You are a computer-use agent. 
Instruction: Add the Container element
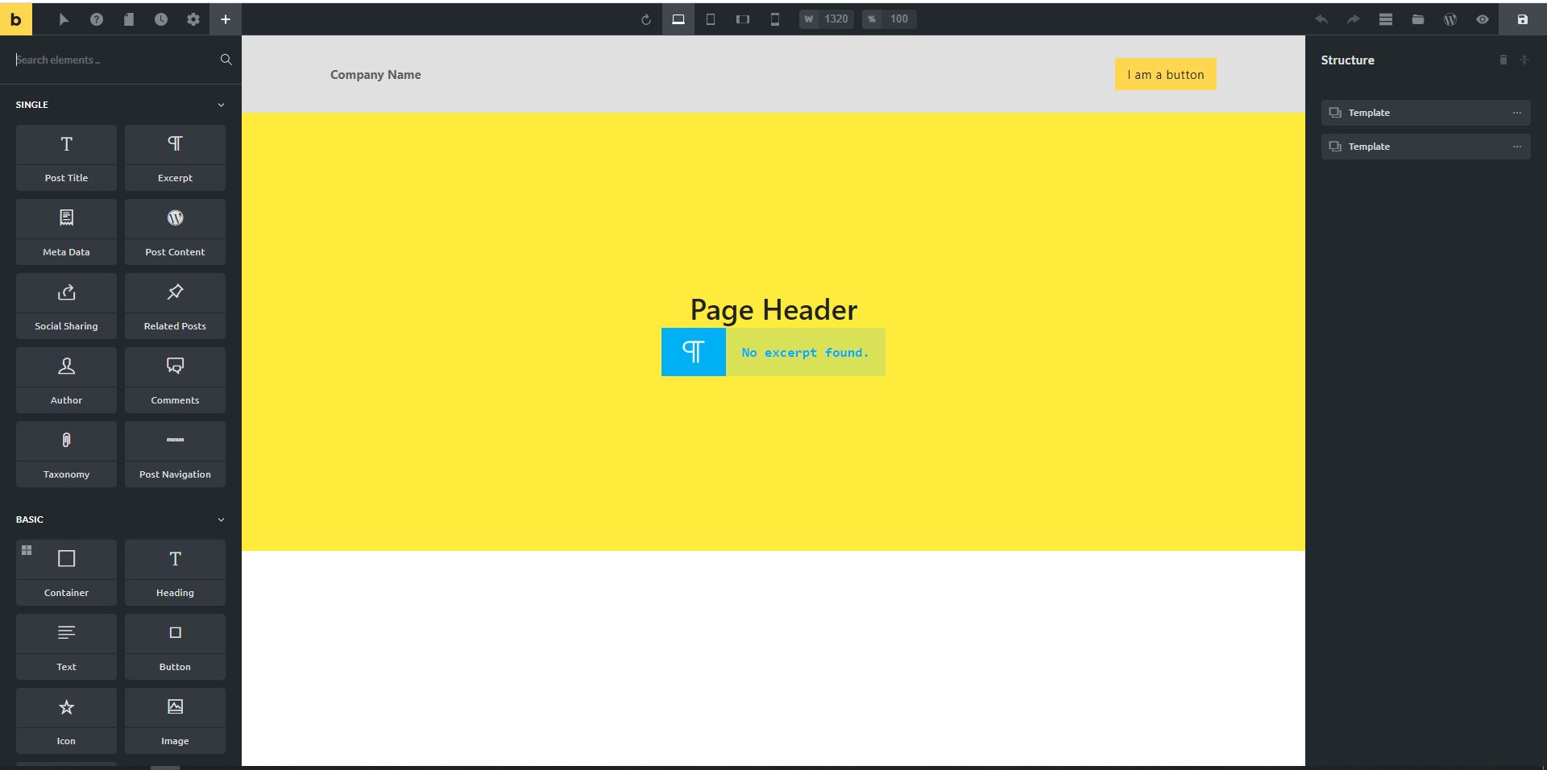[x=66, y=573]
